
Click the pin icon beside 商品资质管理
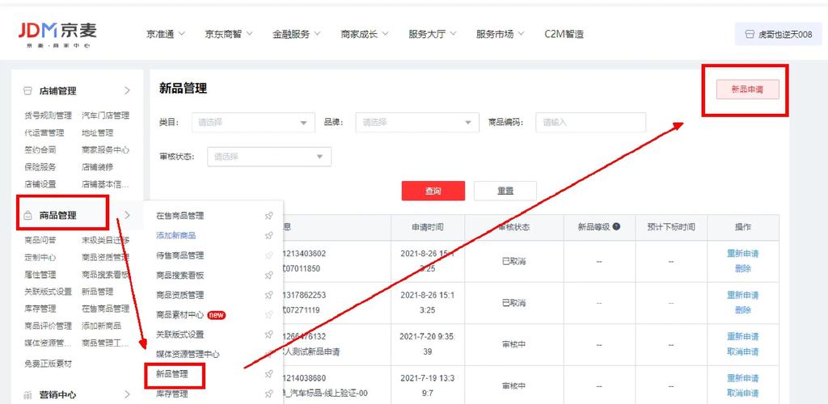pos(268,295)
